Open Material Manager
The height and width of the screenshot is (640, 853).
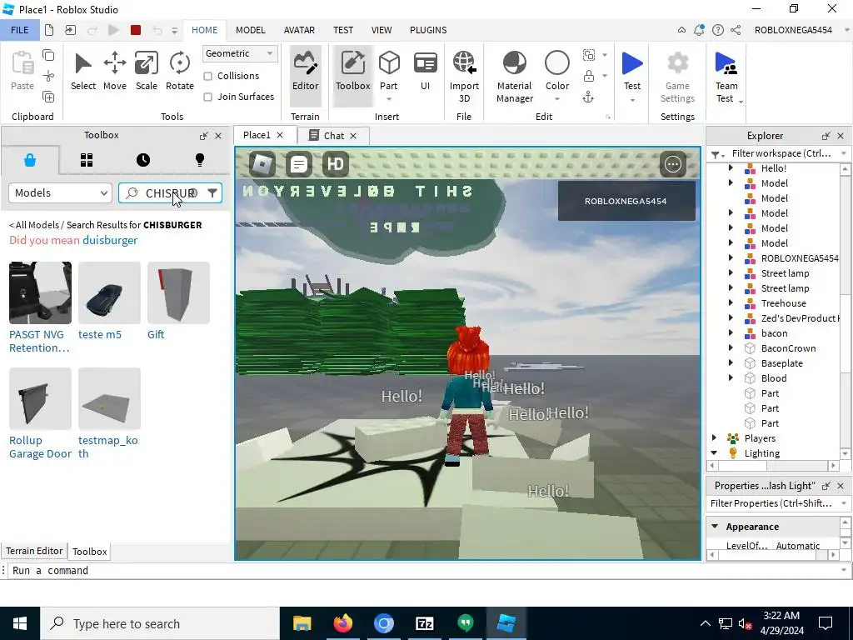click(x=515, y=76)
